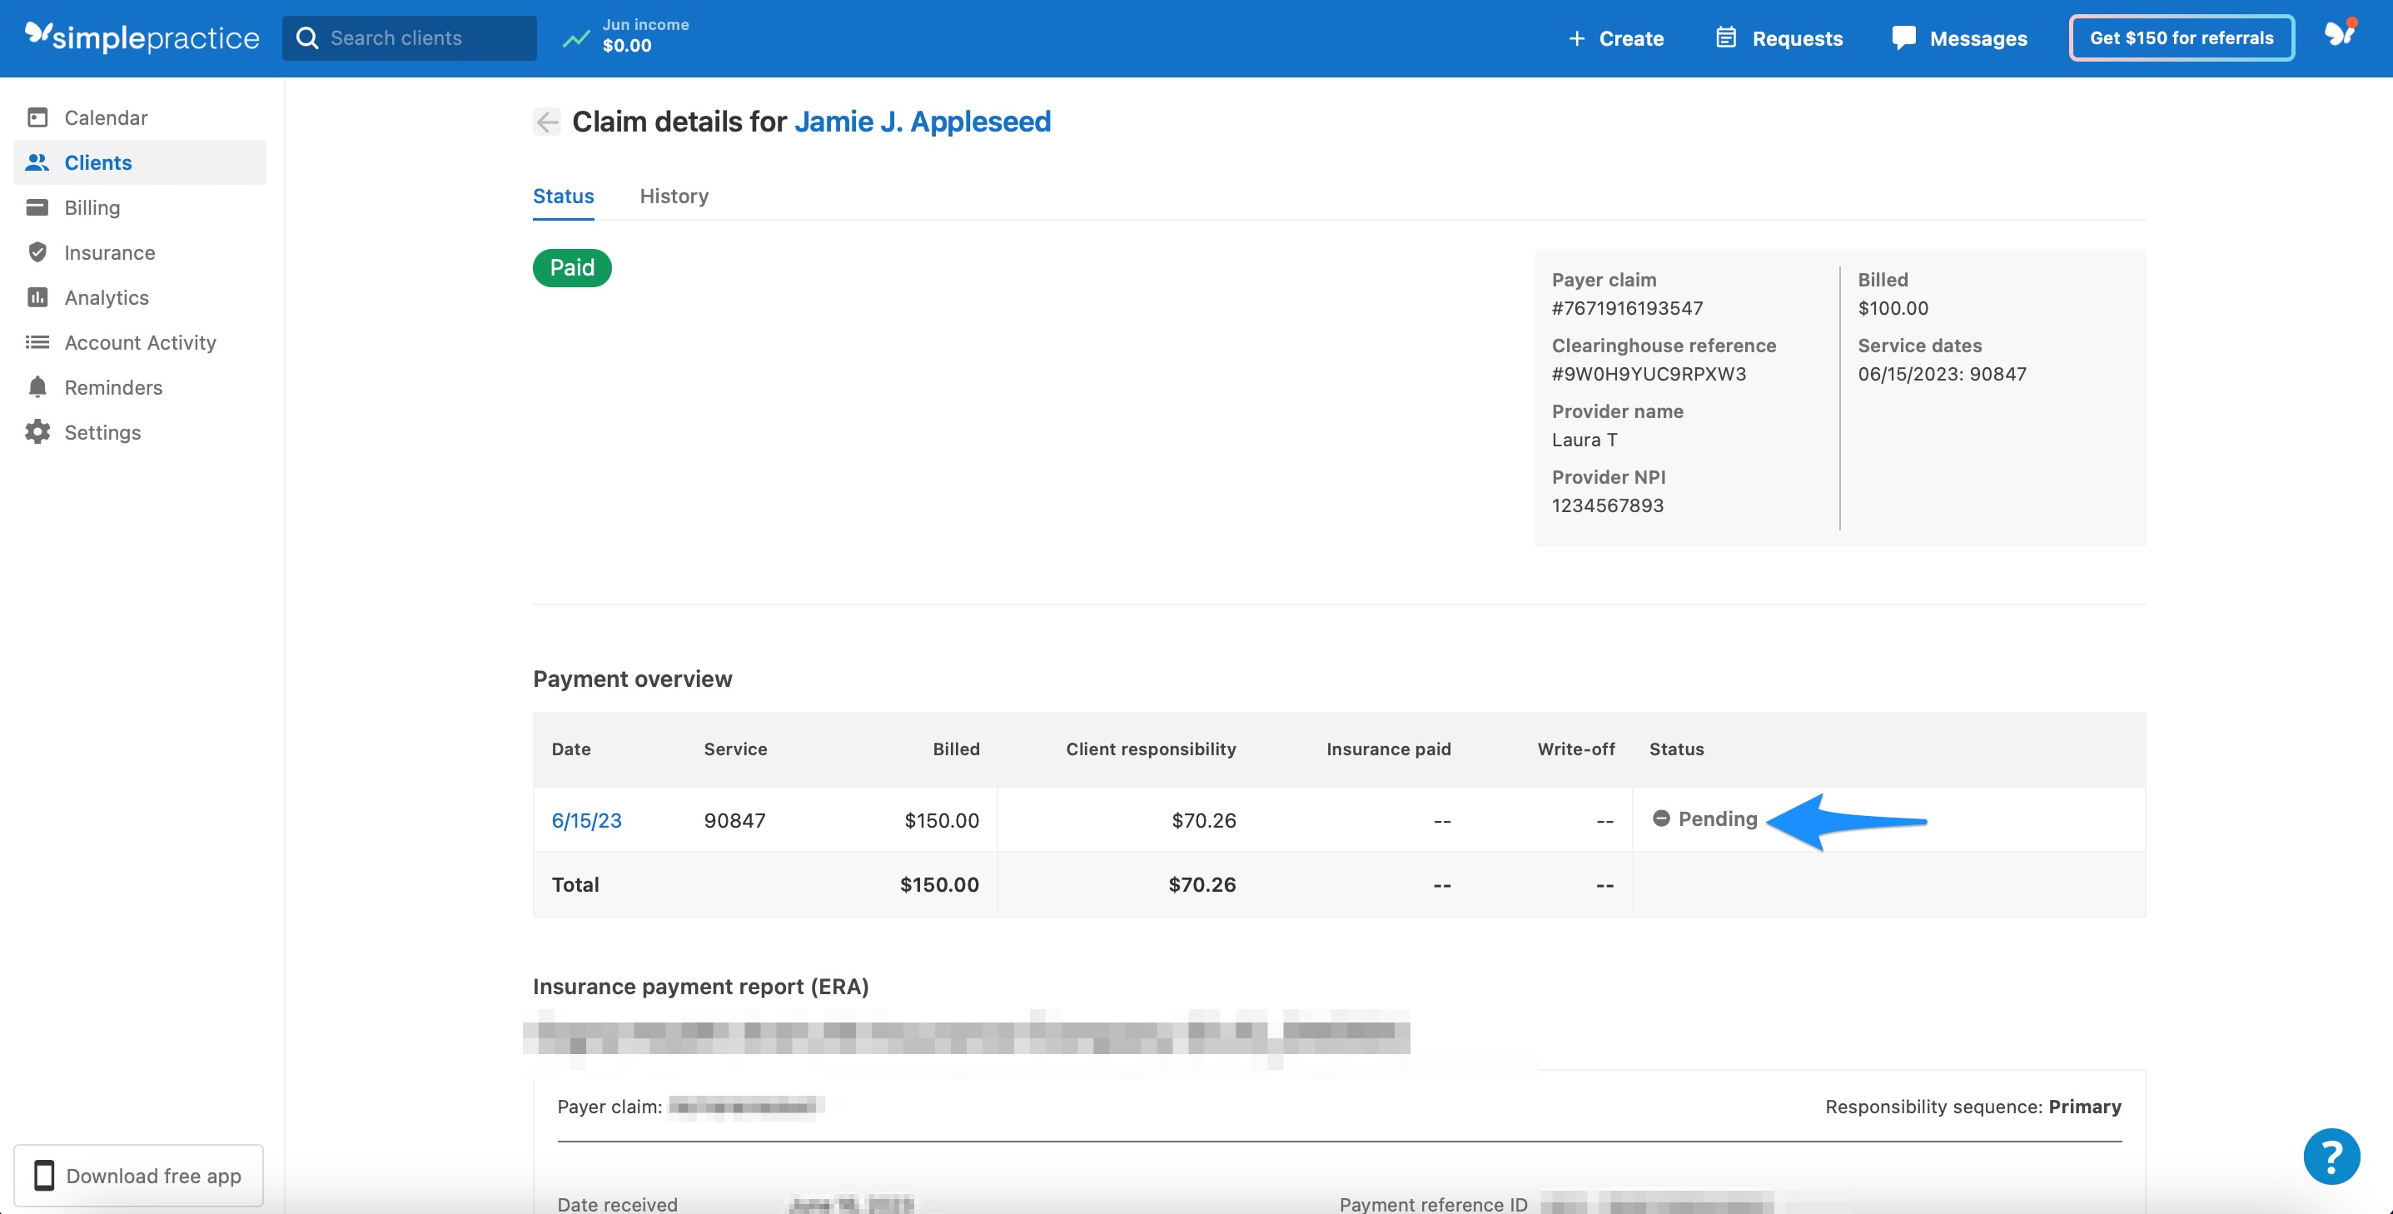Click the Search clients field
The width and height of the screenshot is (2393, 1214).
click(409, 38)
